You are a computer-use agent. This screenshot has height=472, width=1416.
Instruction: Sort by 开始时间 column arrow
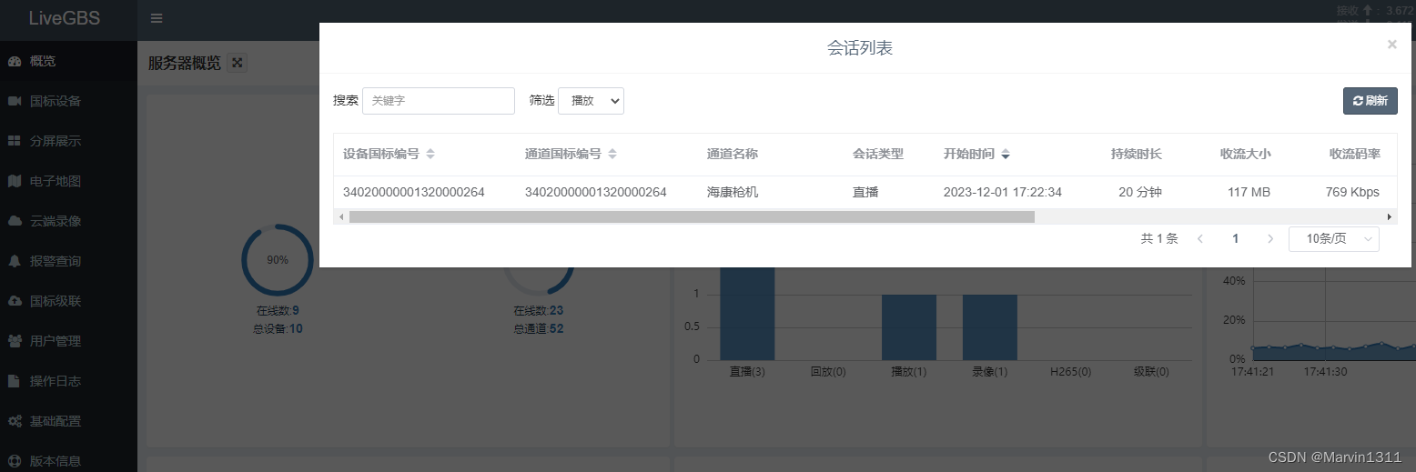pos(1006,155)
